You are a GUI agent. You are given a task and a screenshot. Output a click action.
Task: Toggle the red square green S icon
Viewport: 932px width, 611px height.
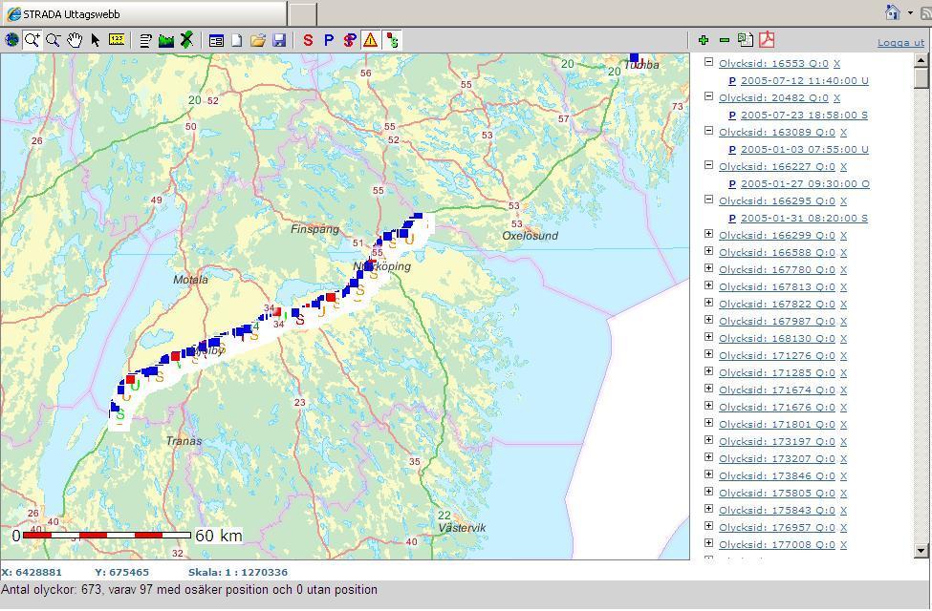(392, 40)
